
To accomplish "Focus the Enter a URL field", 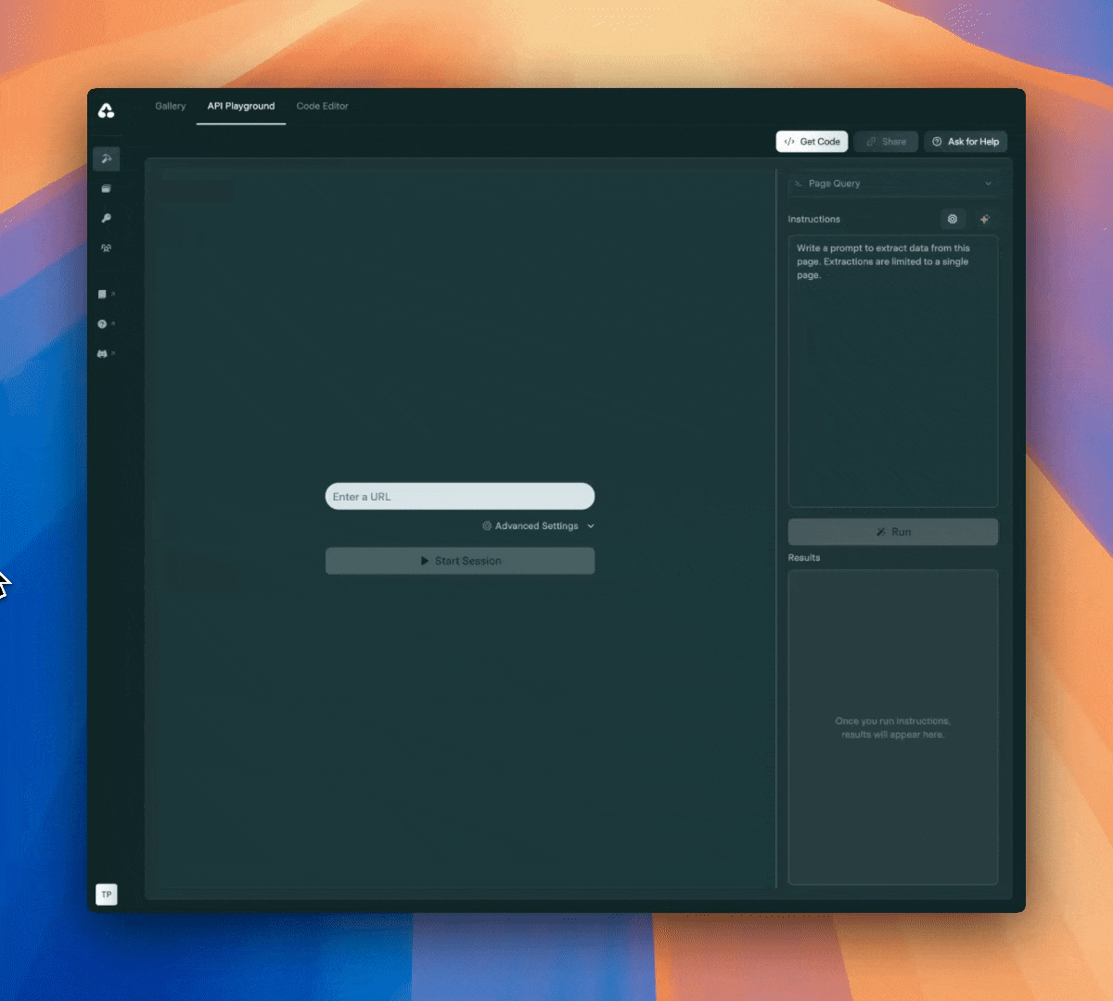I will 460,497.
